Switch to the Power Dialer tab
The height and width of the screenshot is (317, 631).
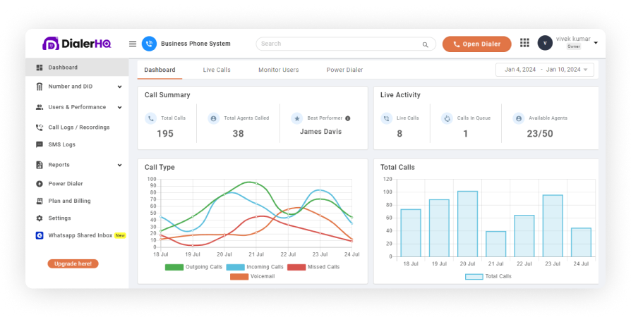344,70
